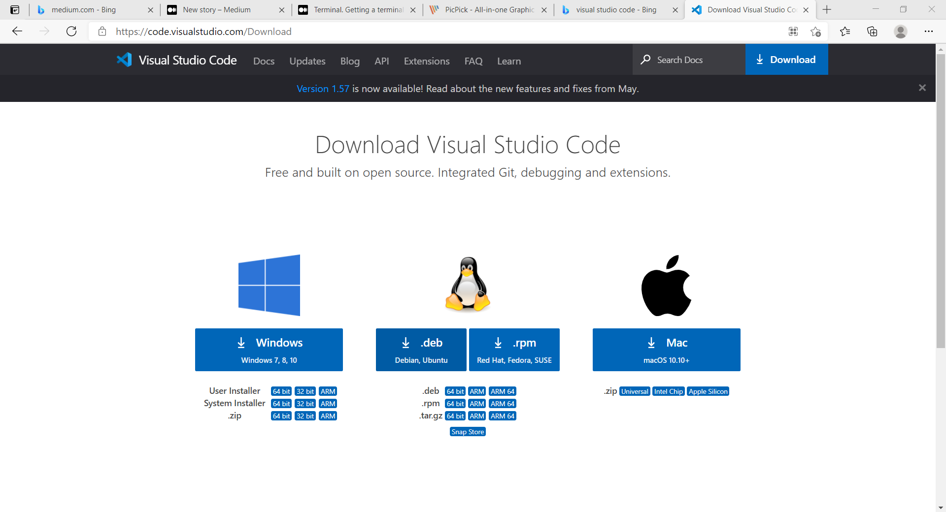The width and height of the screenshot is (946, 512).
Task: Download the Windows installer button
Action: [x=269, y=350]
